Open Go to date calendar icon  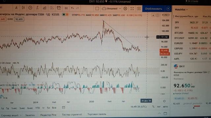[64, 108]
